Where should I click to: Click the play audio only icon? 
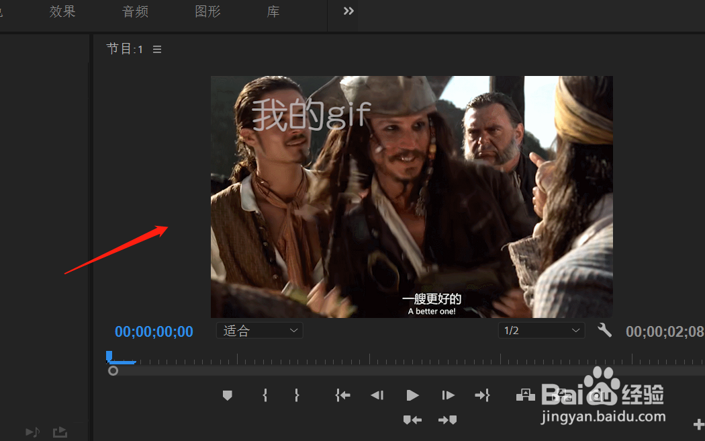(32, 432)
